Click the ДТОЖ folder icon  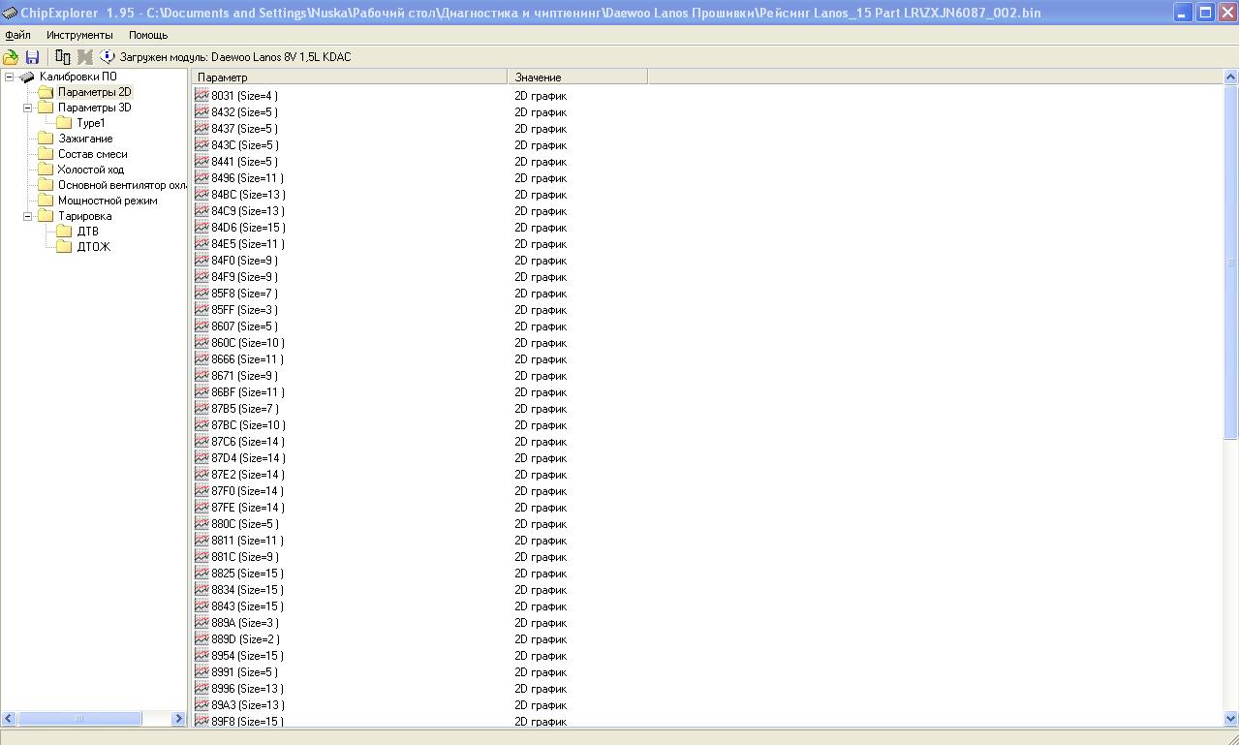click(x=64, y=247)
